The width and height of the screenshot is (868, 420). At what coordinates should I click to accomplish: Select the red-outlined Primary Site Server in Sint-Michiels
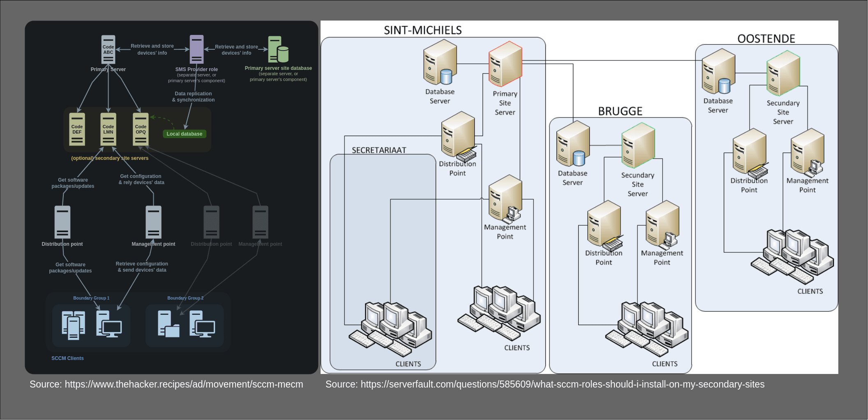(505, 64)
